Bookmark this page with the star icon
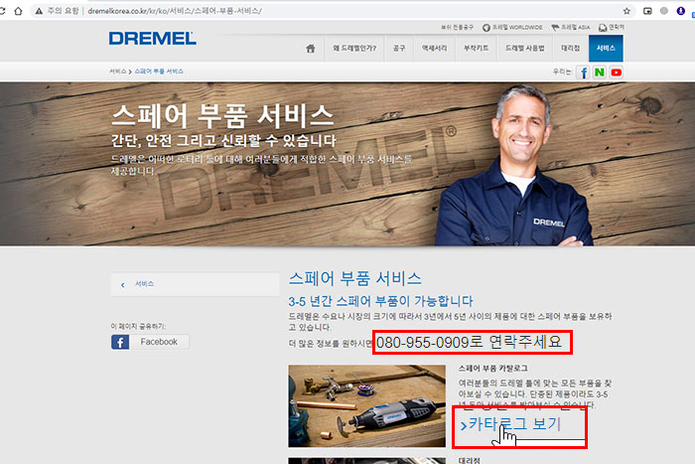This screenshot has width=695, height=464. [626, 11]
